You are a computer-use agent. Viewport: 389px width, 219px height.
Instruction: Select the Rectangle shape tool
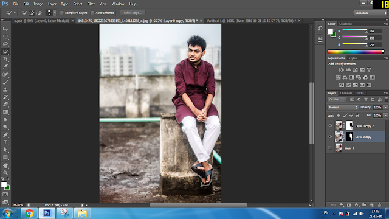pyautogui.click(x=5, y=158)
